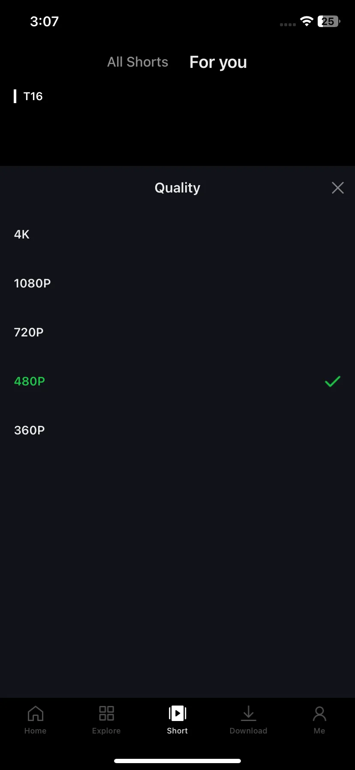Screen dimensions: 355x770
Task: Tap the home indicator bar at bottom
Action: (177, 761)
